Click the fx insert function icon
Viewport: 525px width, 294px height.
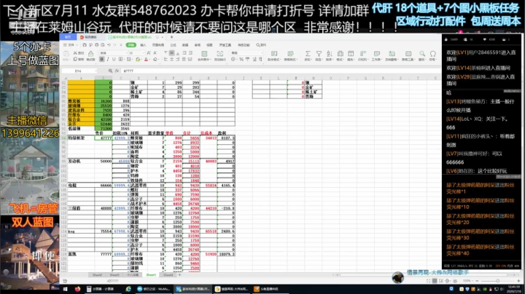117,71
